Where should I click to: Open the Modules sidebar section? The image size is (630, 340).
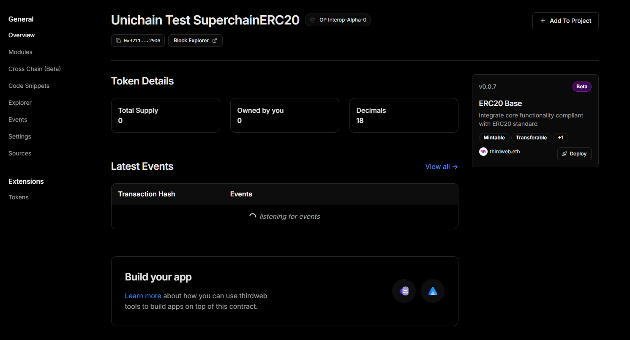click(x=20, y=52)
